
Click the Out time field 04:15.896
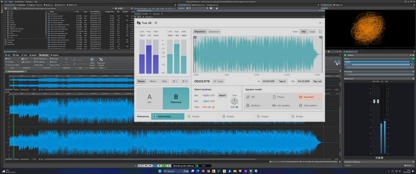click(x=304, y=81)
